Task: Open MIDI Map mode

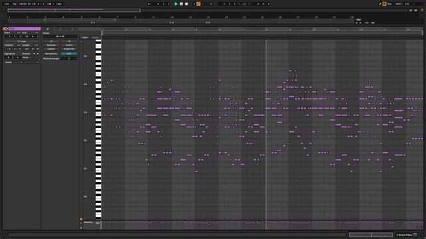Action: click(x=398, y=4)
